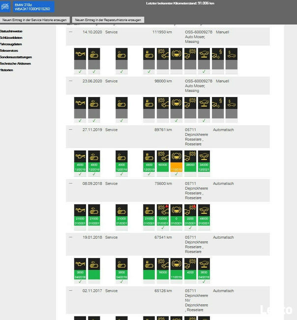This screenshot has width=297, height=320.
Task: Click Neuen Eintrag in der Reparaturhistorie erzeugen
Action: click(x=108, y=20)
